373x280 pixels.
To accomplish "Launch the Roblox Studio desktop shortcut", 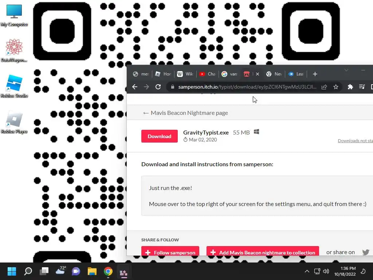I will tap(14, 86).
